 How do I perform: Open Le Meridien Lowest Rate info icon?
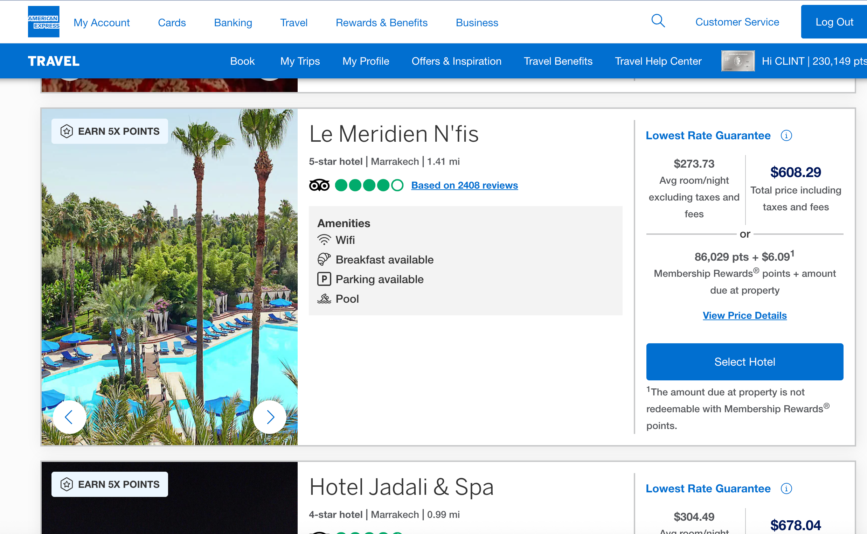[x=786, y=136]
